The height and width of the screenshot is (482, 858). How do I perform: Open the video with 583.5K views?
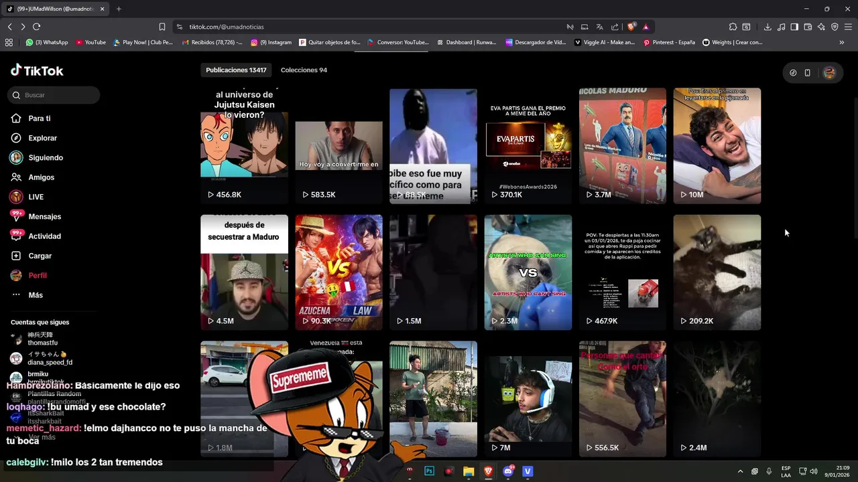coord(339,146)
